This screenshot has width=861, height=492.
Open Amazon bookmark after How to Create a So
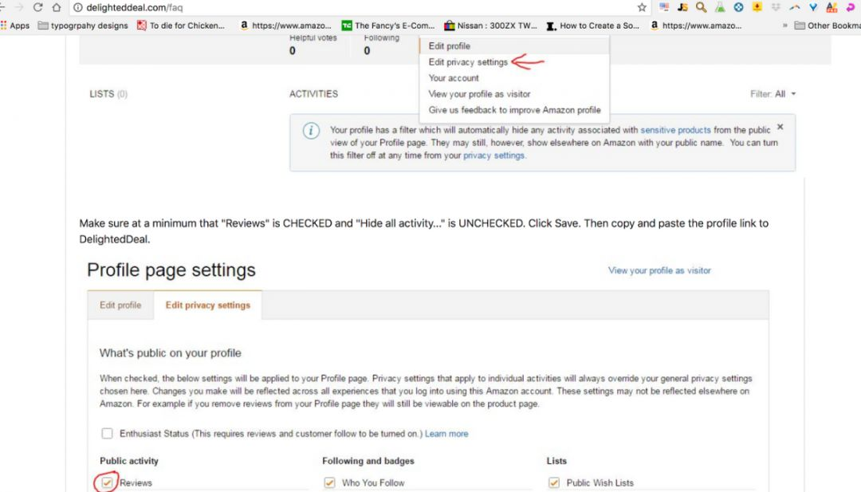[696, 26]
